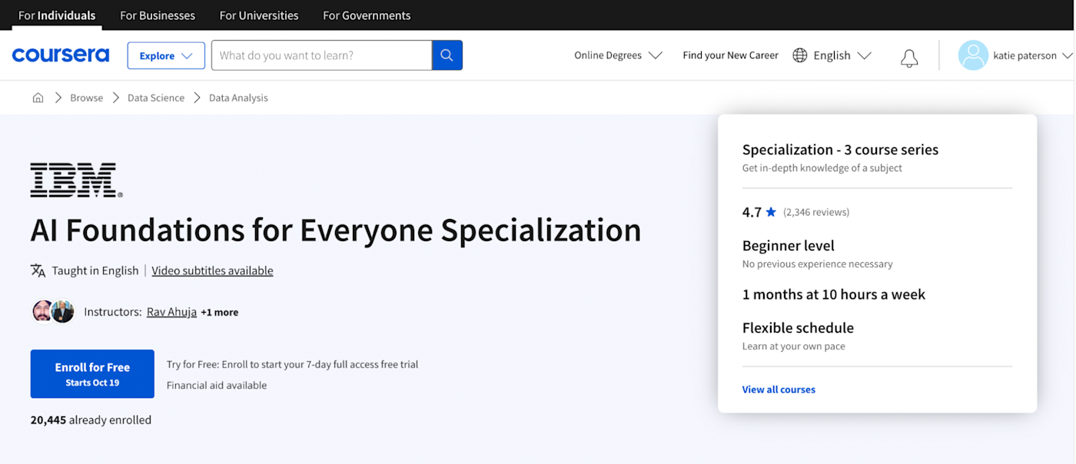Switch to For Businesses tab
Screen dimensions: 1076x464
[x=158, y=15]
